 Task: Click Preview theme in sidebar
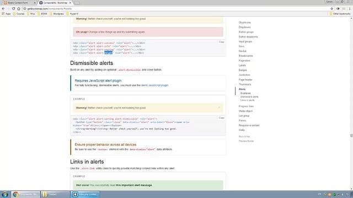pyautogui.click(x=247, y=141)
